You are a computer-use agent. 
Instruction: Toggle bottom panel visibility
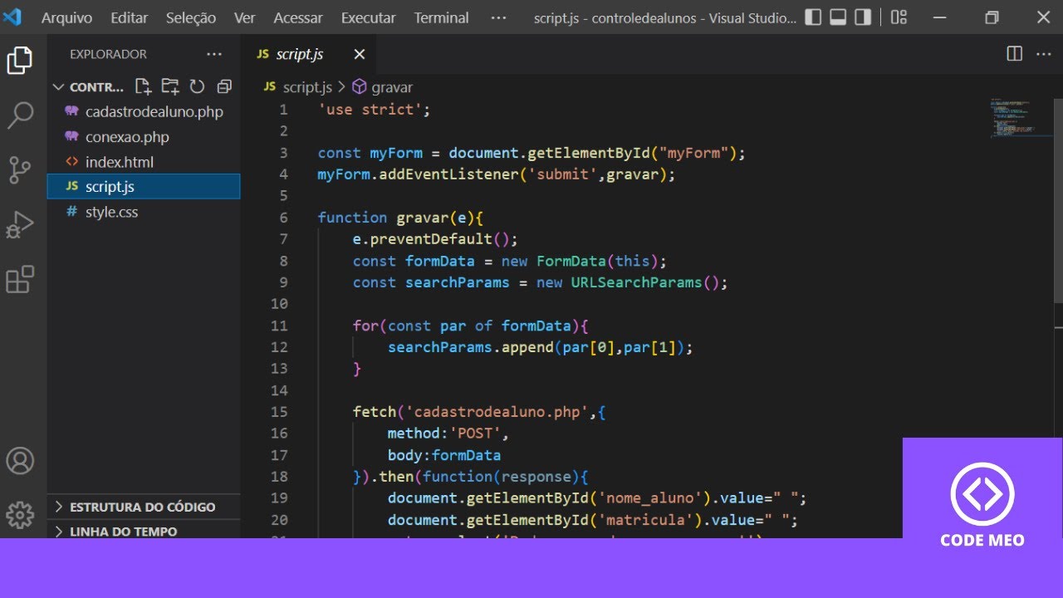coord(838,17)
